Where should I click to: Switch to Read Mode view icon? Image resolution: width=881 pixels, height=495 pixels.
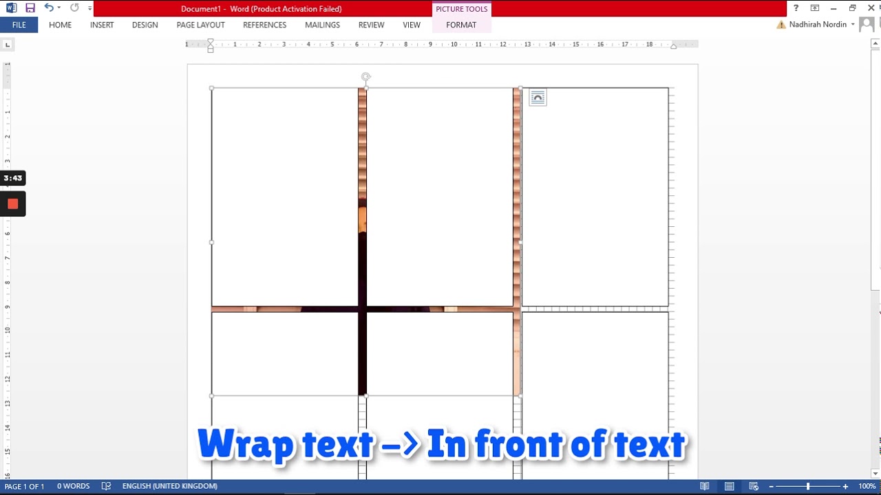coord(704,486)
